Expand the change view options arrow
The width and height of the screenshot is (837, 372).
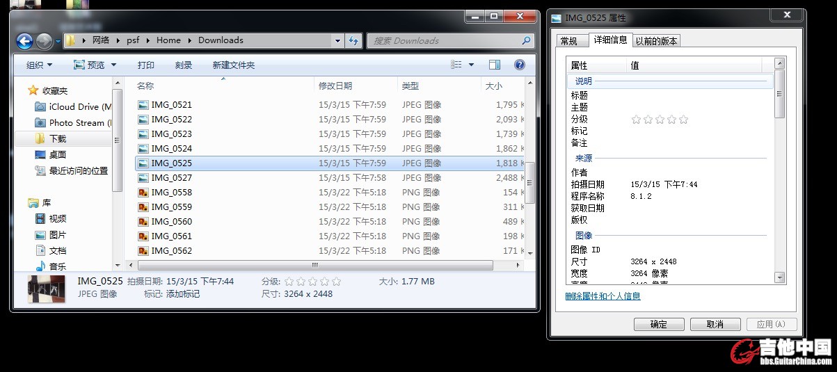471,65
